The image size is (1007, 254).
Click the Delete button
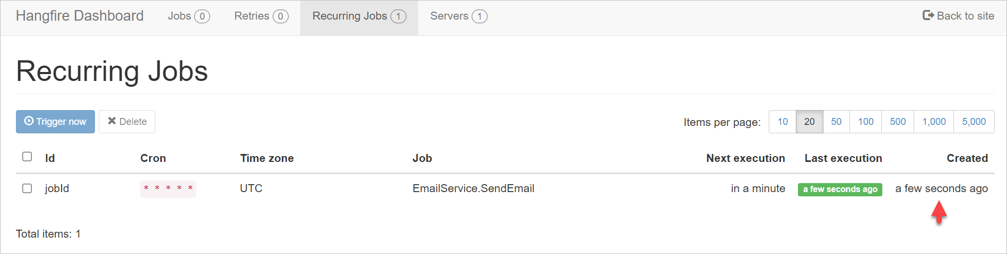(x=127, y=122)
